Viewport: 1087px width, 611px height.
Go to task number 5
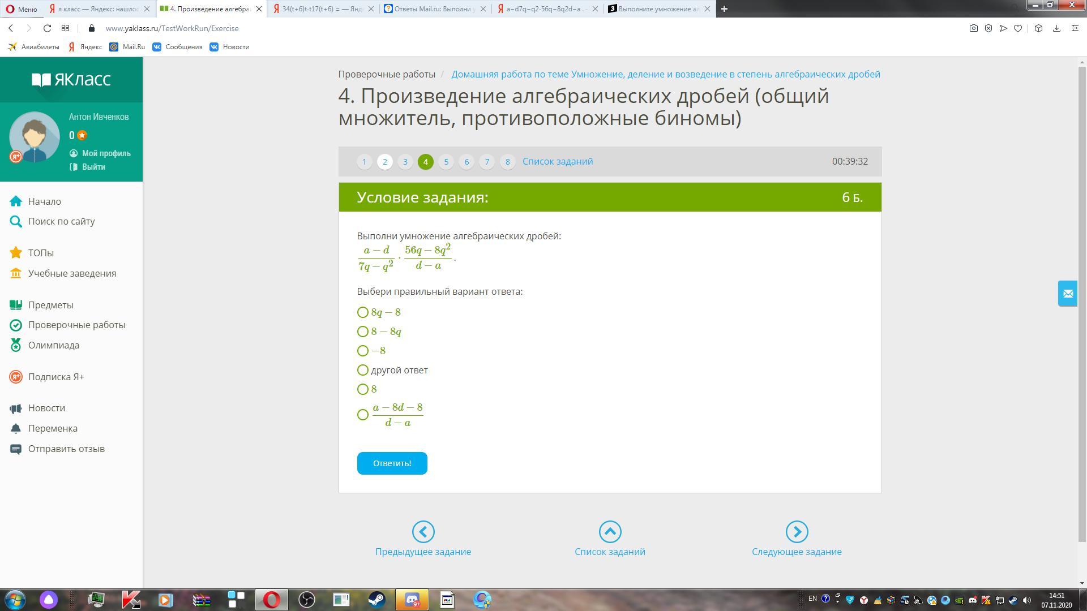[446, 162]
